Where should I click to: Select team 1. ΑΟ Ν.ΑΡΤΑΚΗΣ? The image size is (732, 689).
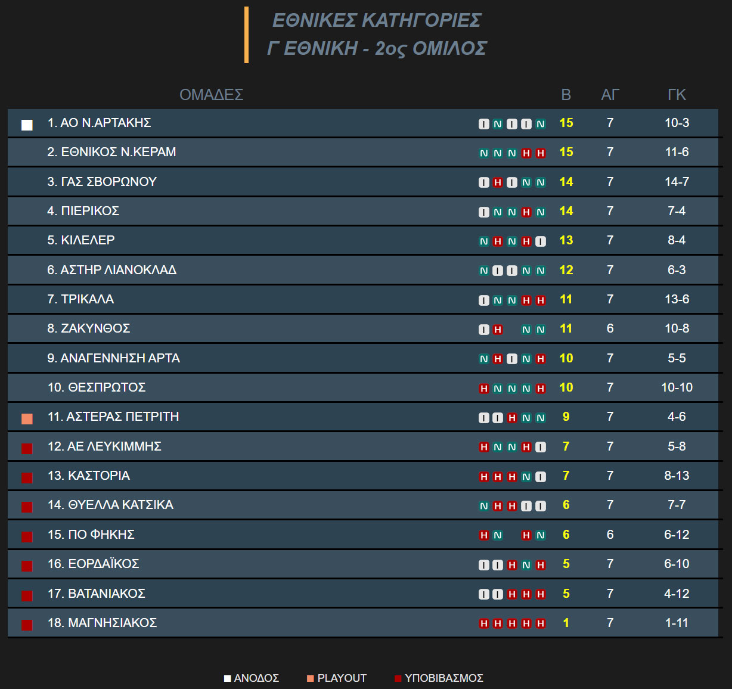click(x=100, y=123)
